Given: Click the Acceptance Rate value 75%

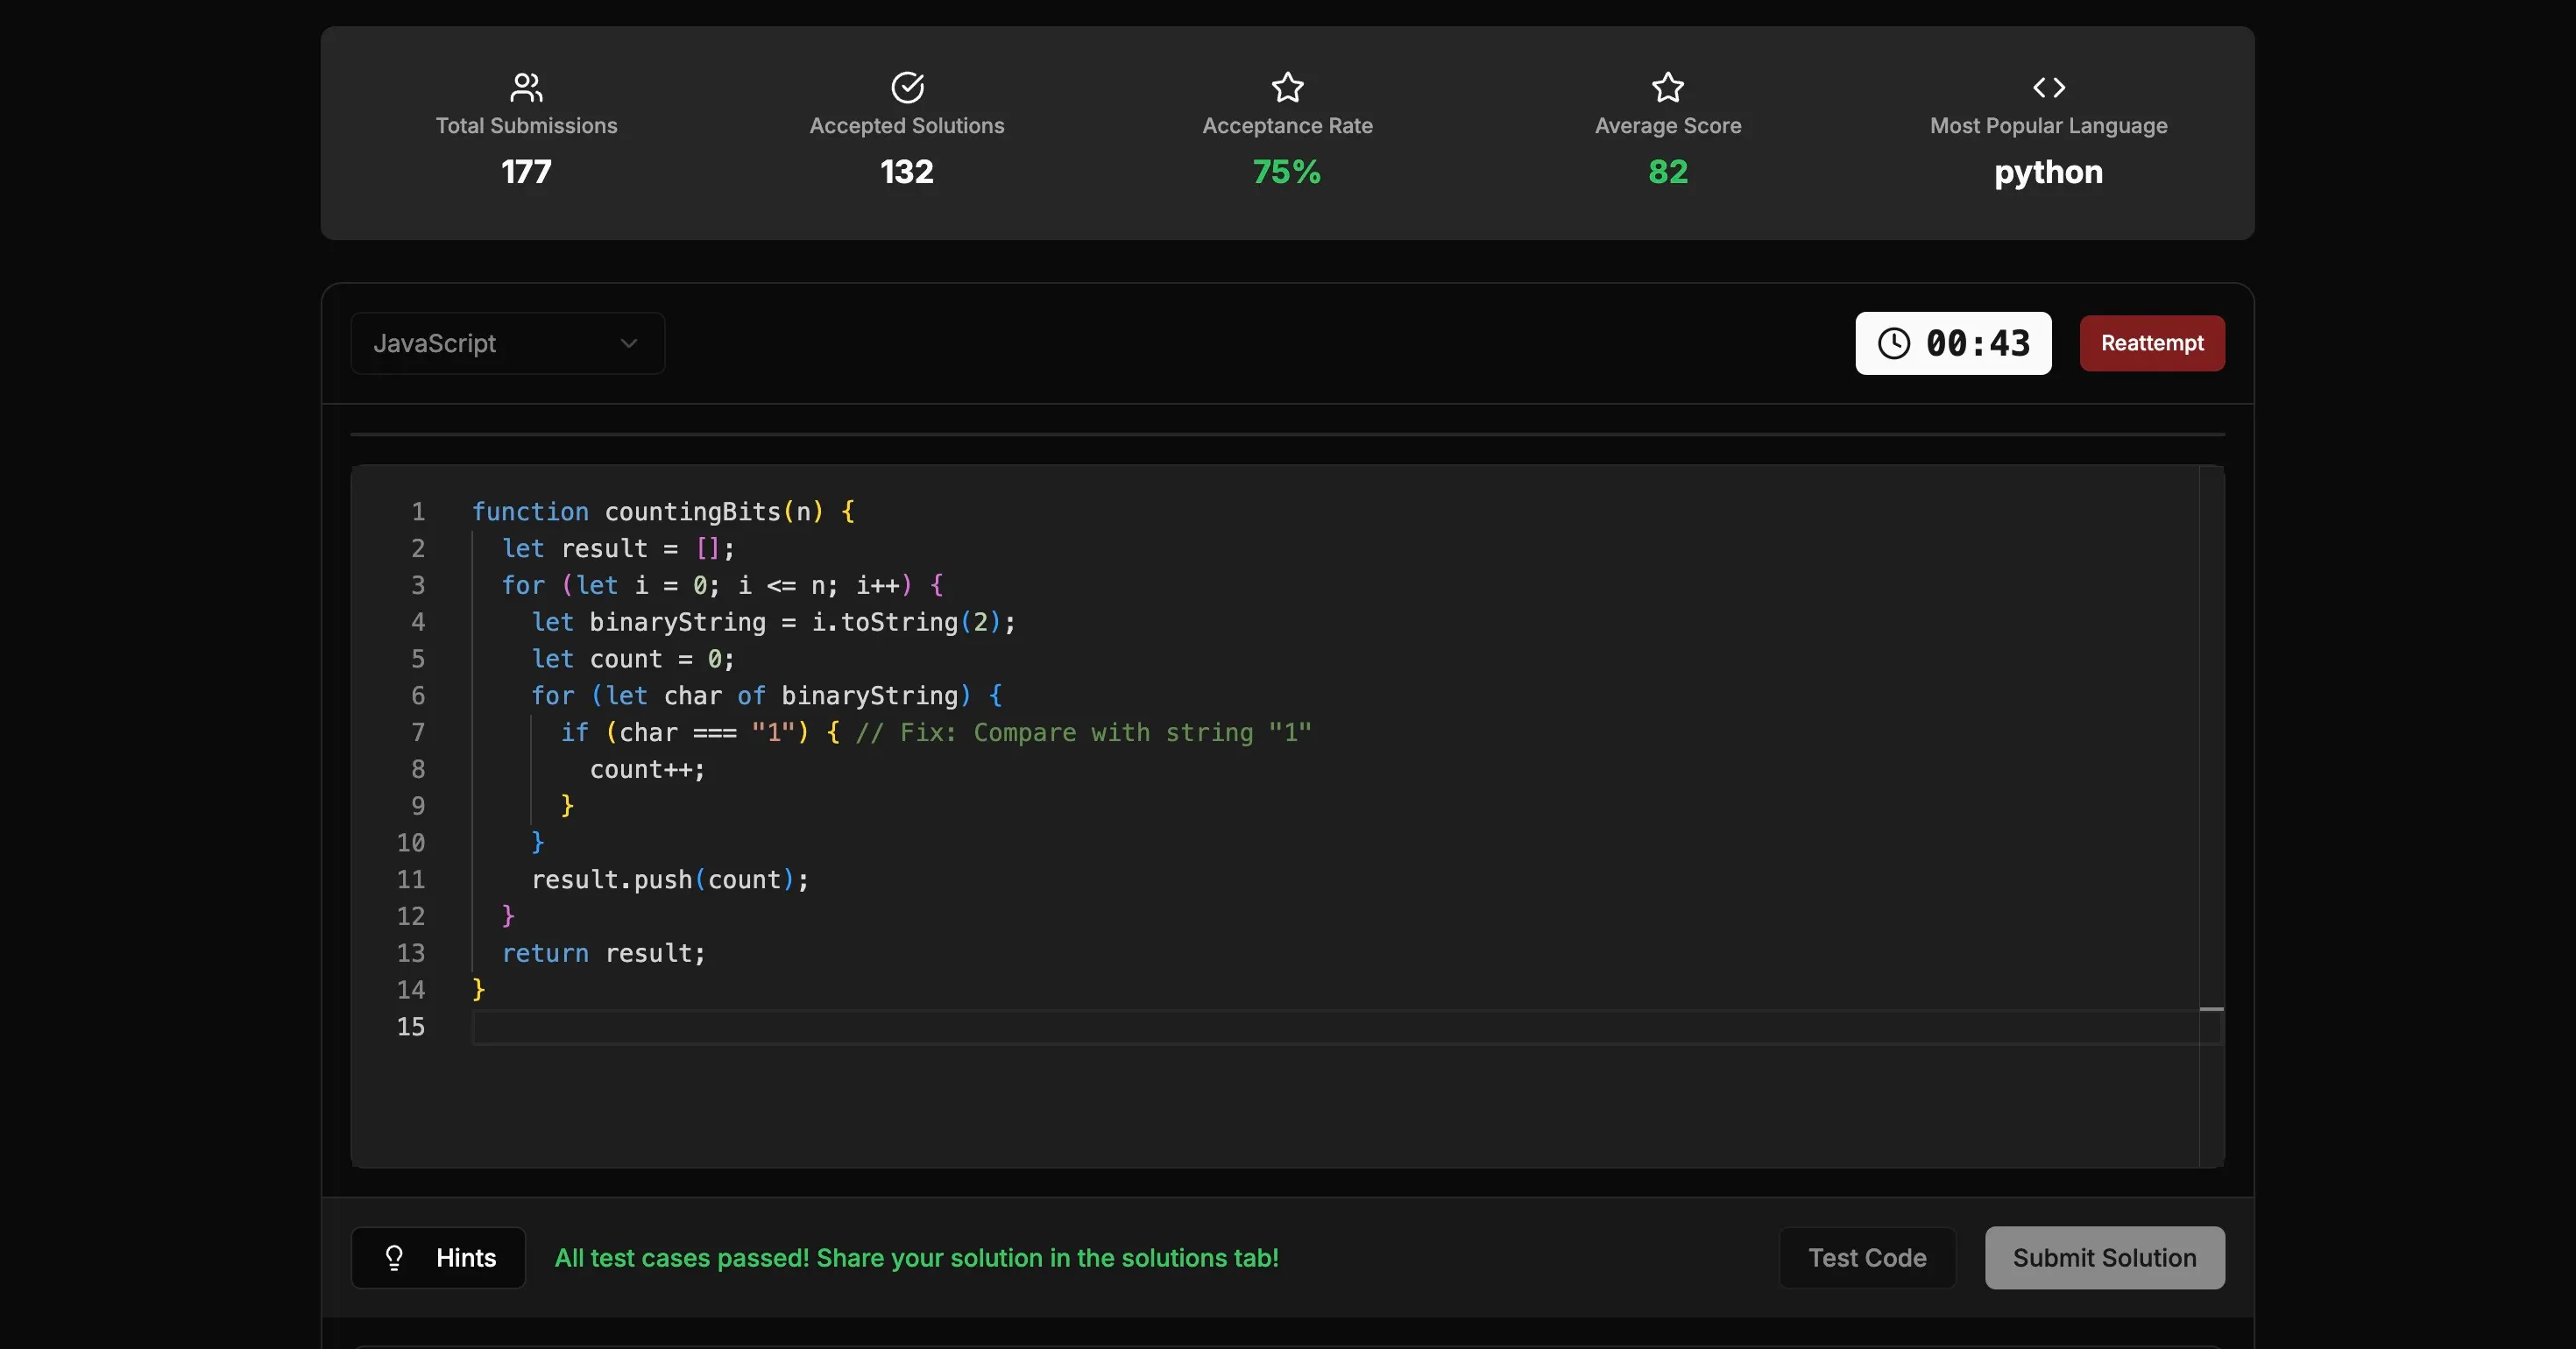Looking at the screenshot, I should [1287, 172].
